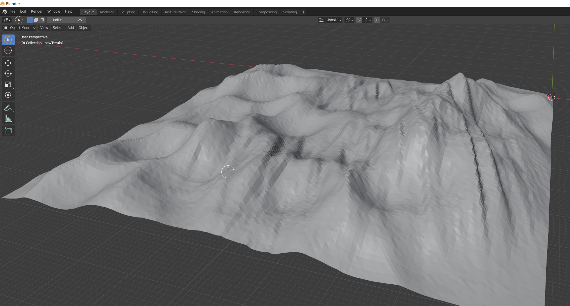Open the Add menu

point(70,28)
